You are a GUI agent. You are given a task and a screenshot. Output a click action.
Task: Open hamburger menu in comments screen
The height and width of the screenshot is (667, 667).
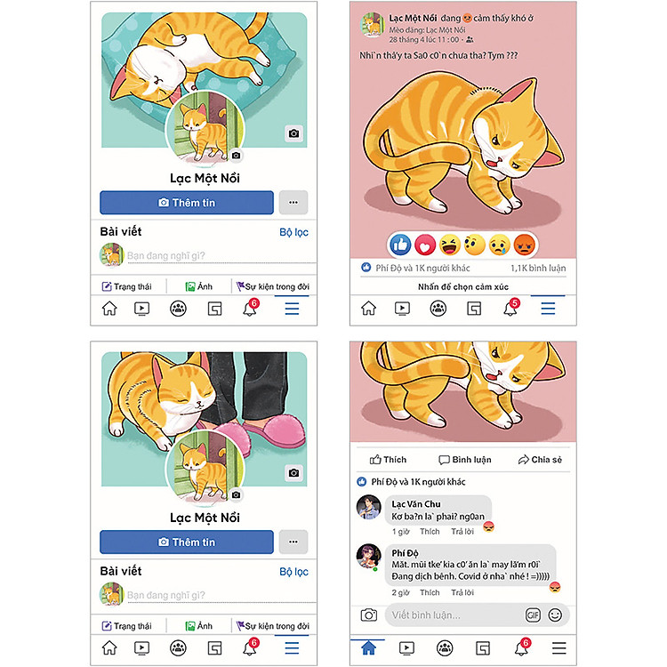click(x=559, y=647)
